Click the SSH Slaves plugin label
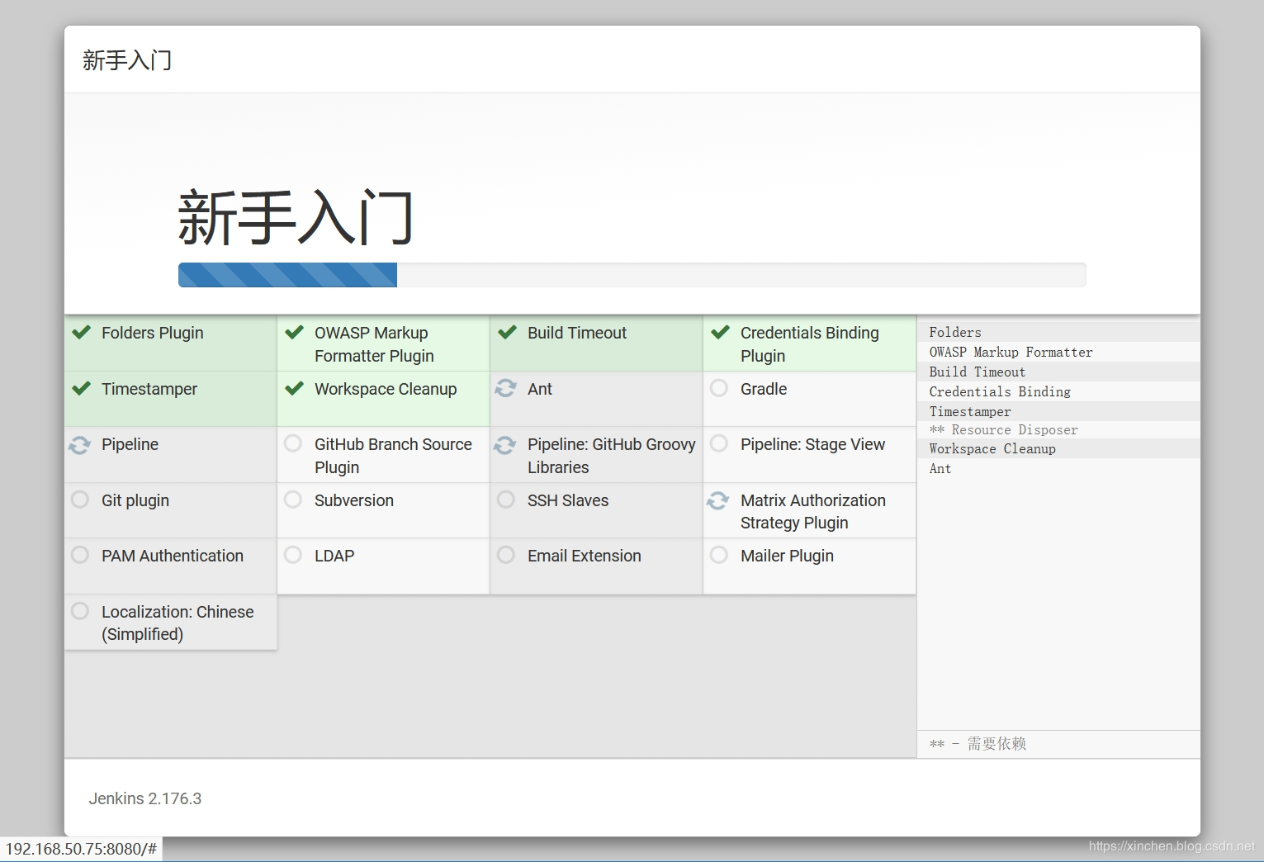 click(568, 500)
